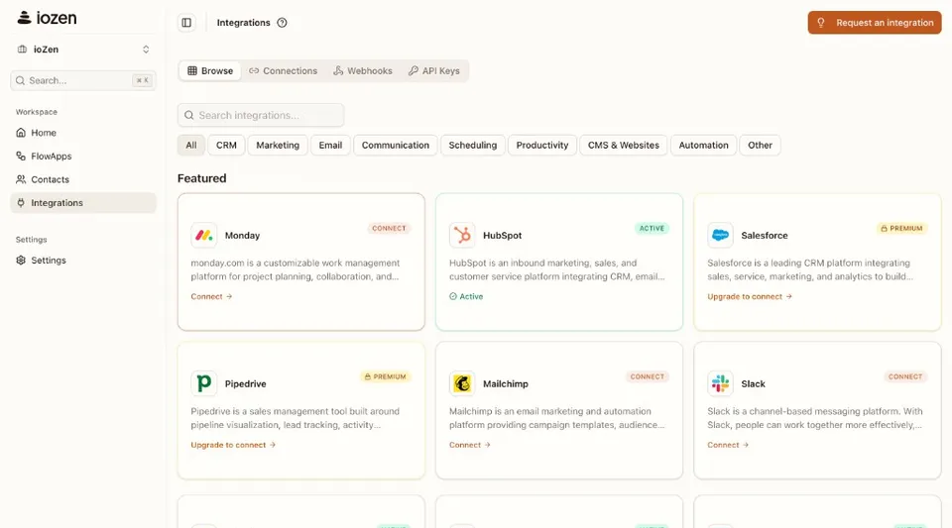Filter integrations by Marketing
952x528 pixels.
278,145
